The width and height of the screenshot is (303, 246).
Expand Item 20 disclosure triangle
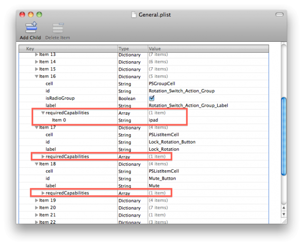(36, 208)
